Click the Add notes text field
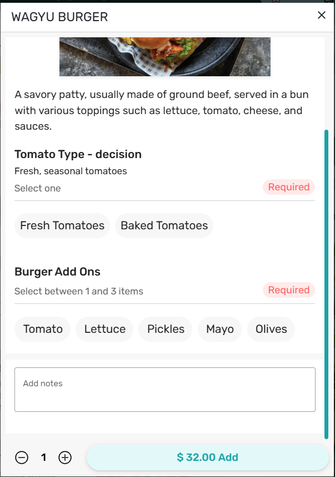Viewport: 335px width, 477px height. [164, 390]
